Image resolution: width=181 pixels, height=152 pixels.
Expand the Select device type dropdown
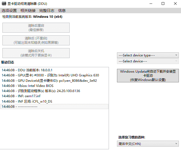click(x=148, y=55)
